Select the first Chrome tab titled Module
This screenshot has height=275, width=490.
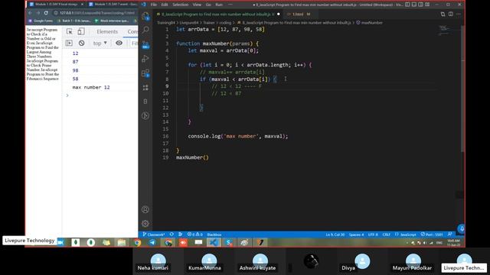coord(56,5)
